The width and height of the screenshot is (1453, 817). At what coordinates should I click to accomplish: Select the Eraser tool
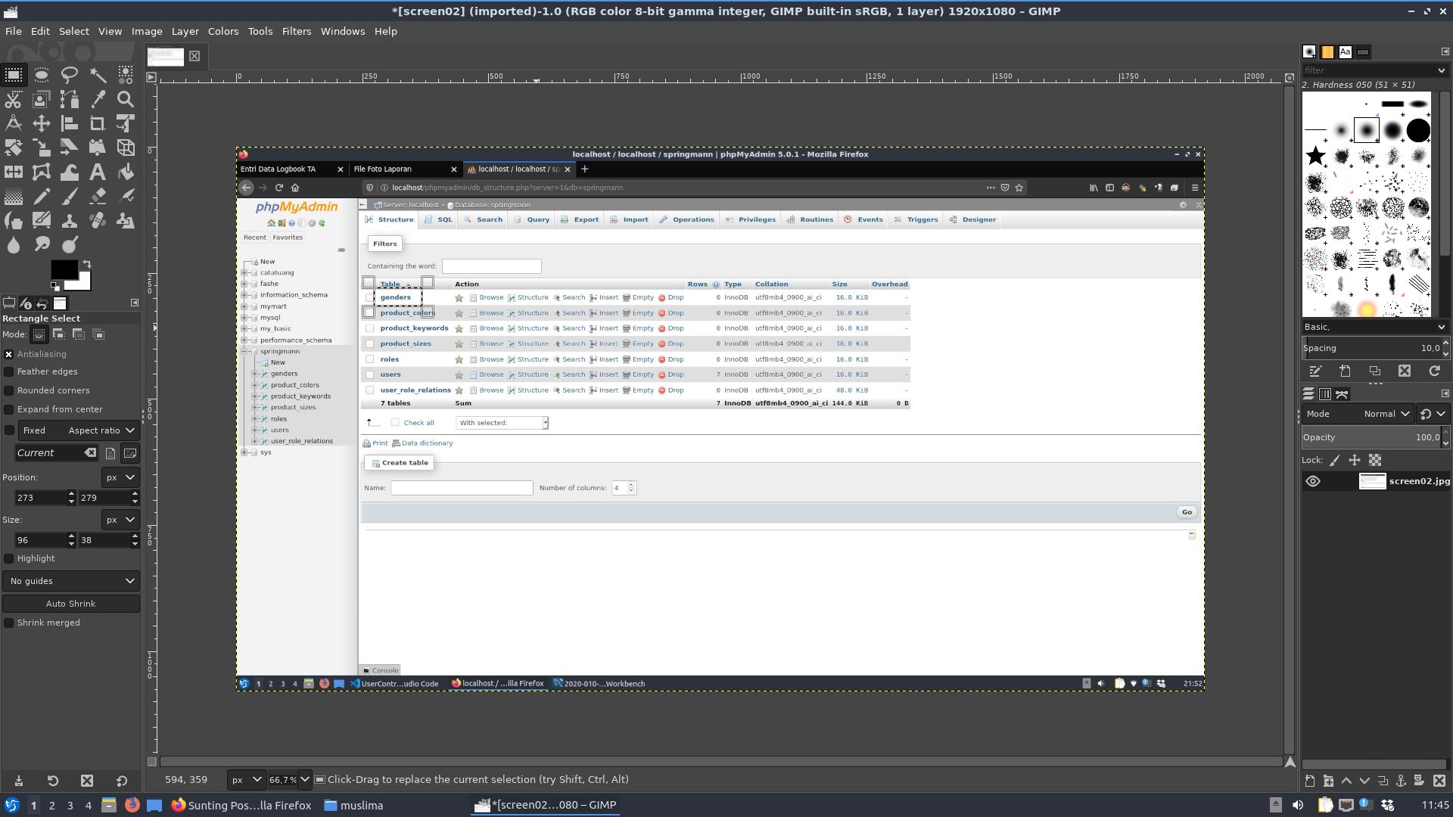coord(98,196)
